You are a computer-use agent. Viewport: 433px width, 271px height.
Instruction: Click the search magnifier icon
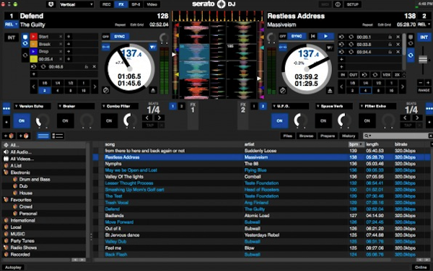[x=367, y=135]
